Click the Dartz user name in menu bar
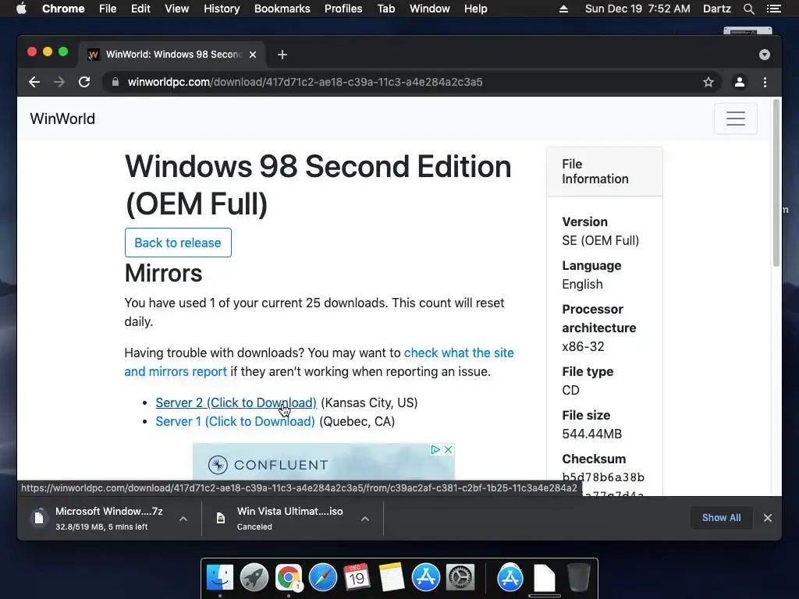Screen dimensions: 799x599 tap(717, 9)
